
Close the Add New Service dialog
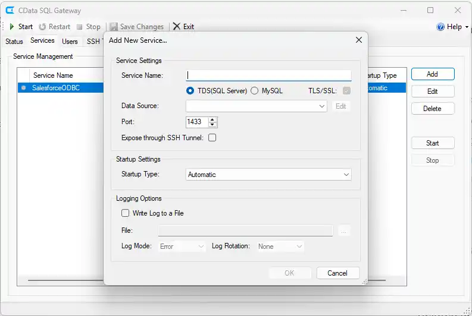click(x=358, y=40)
